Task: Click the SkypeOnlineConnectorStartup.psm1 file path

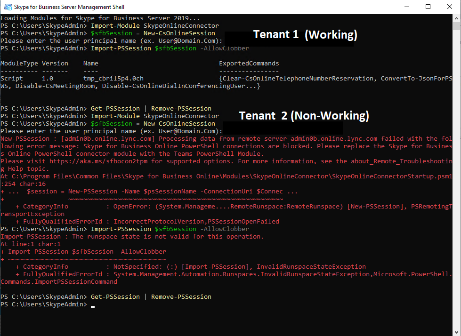Action: [x=226, y=176]
